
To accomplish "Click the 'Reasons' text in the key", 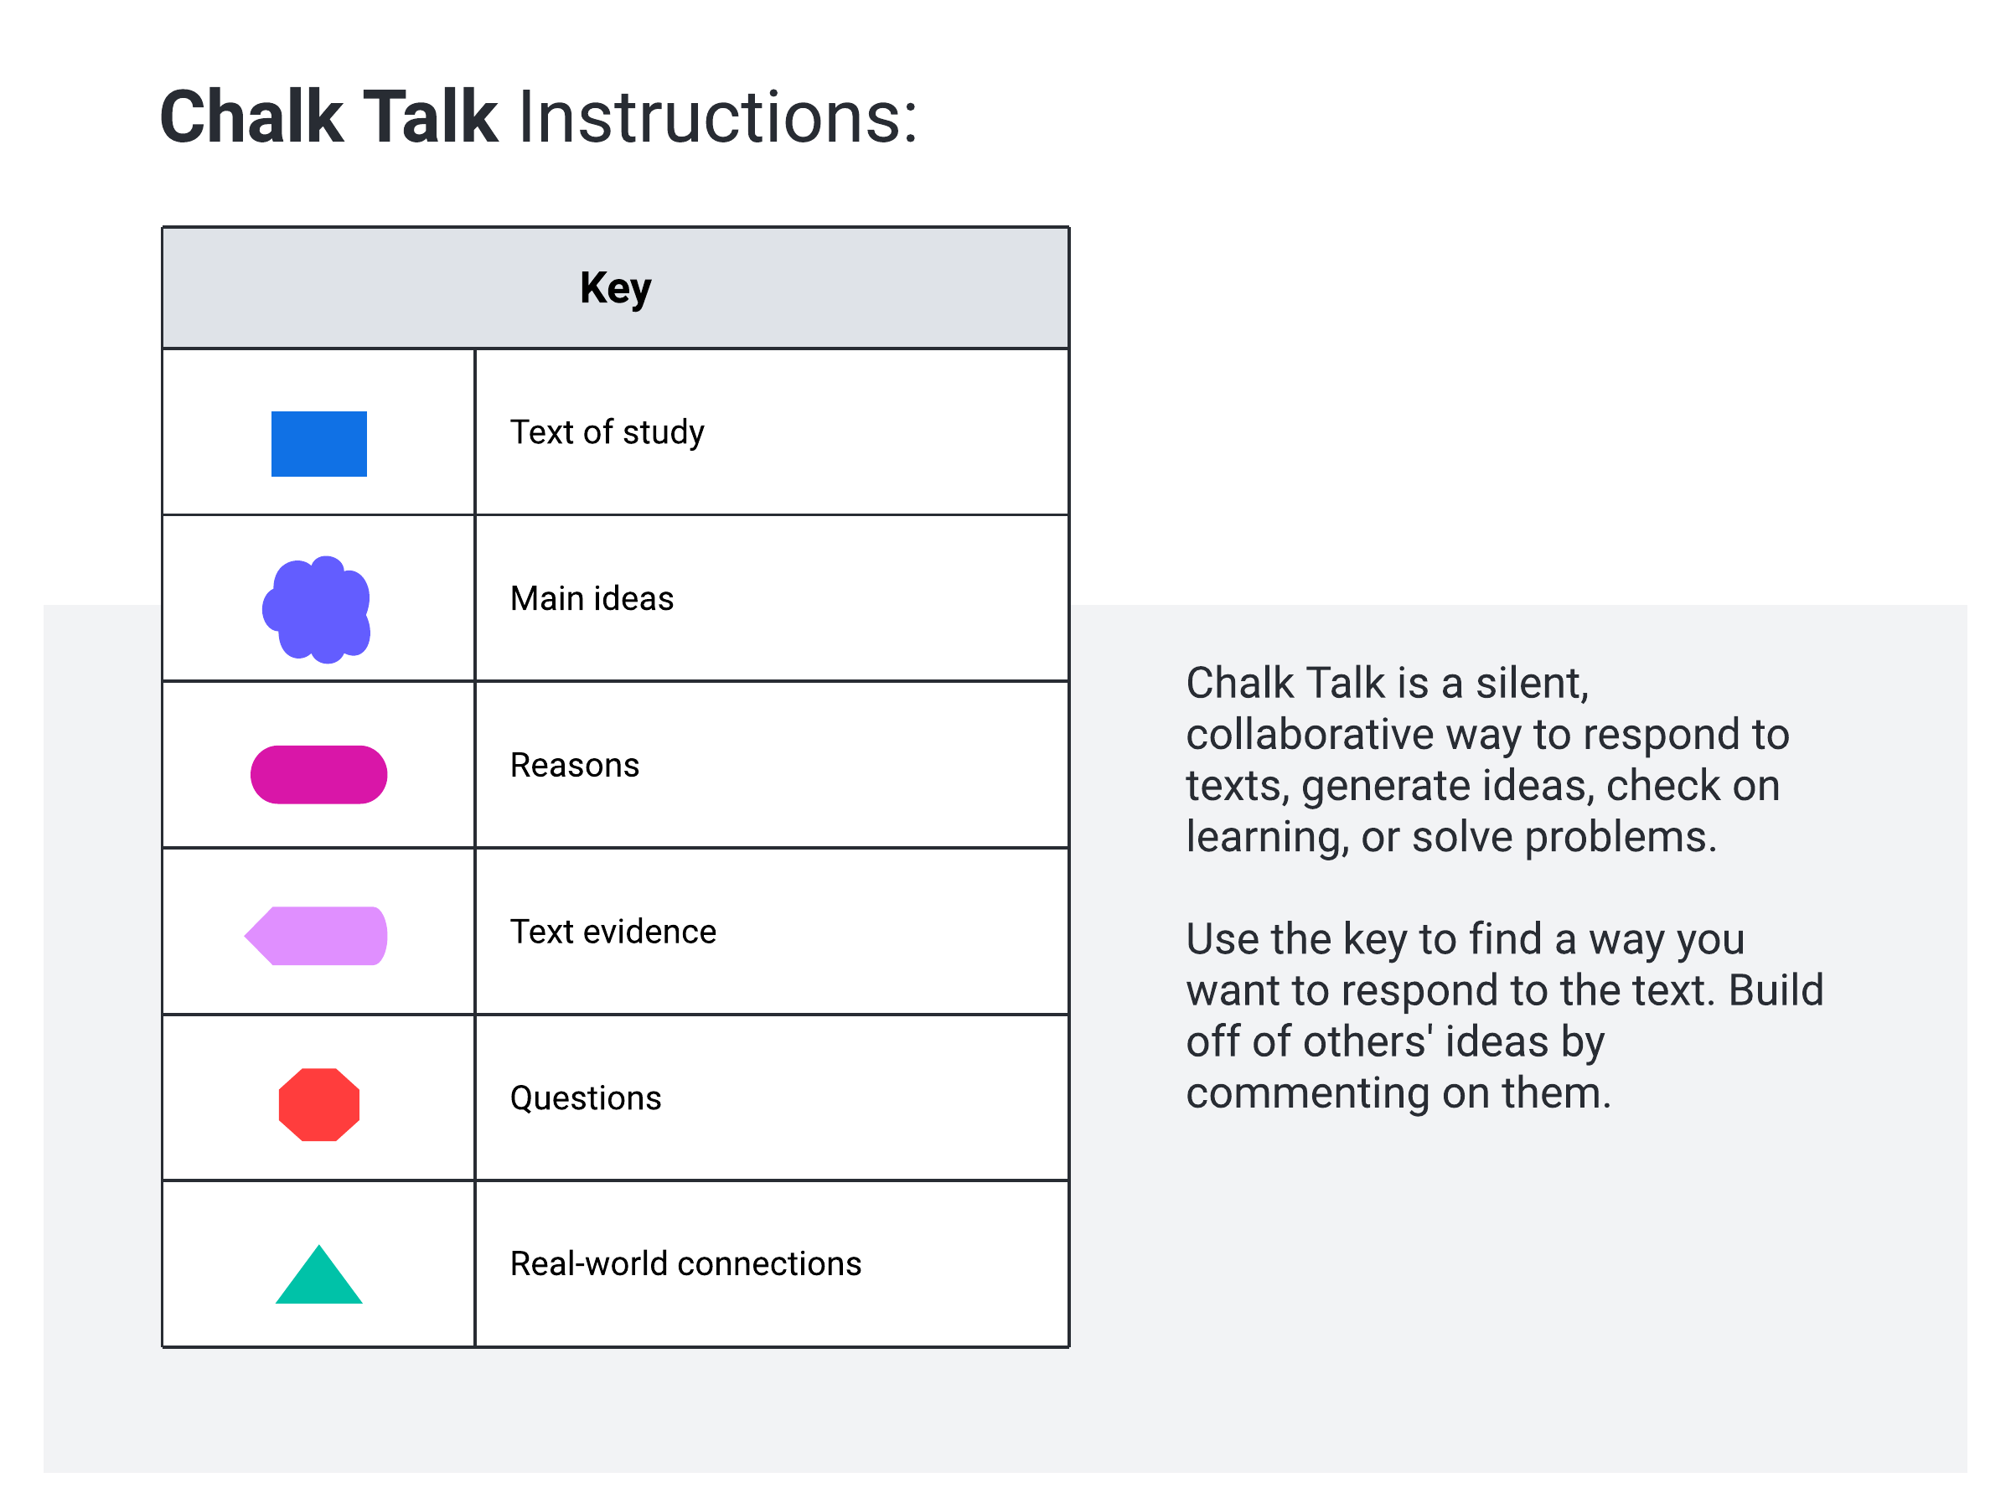I will coord(574,765).
